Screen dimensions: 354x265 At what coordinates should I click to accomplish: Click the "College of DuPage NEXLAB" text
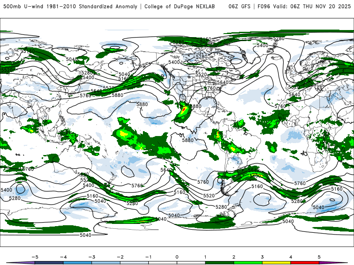pyautogui.click(x=180, y=7)
